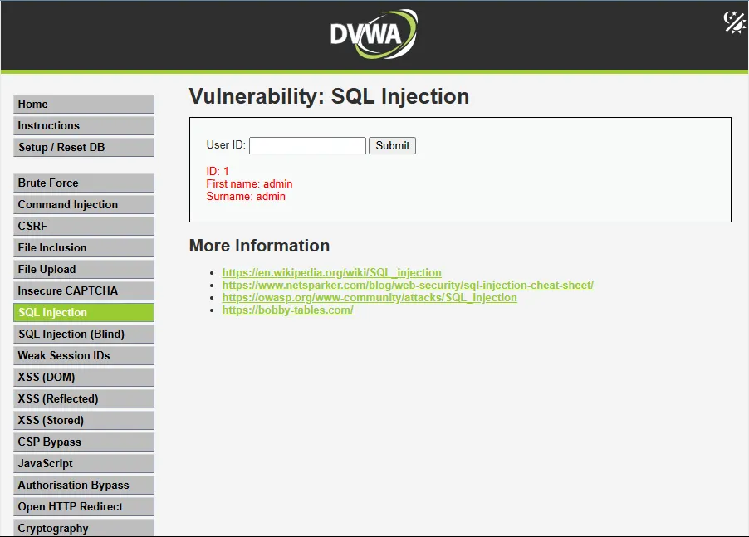Navigate to the Instructions page
Image resolution: width=749 pixels, height=537 pixels.
click(x=83, y=125)
